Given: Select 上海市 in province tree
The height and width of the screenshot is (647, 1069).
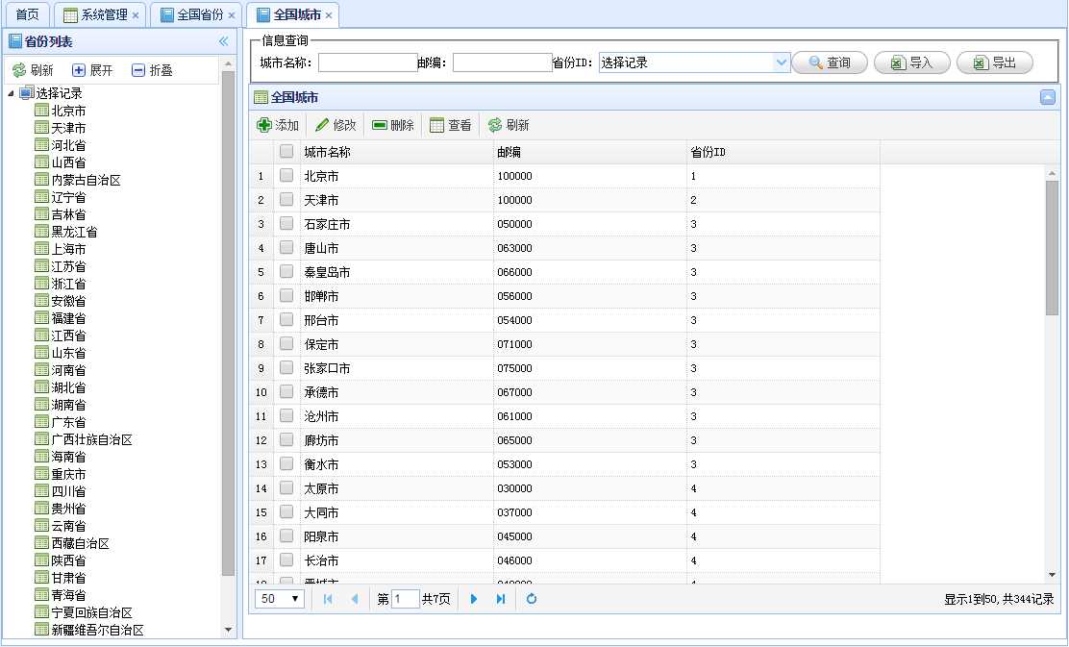Looking at the screenshot, I should click(68, 249).
